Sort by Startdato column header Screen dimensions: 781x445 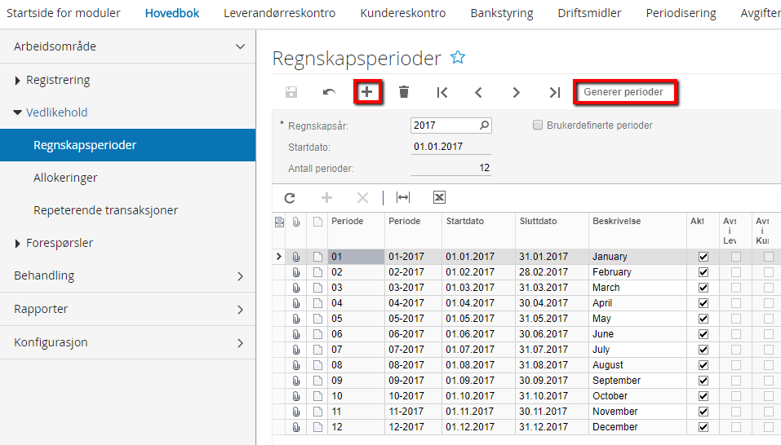[464, 221]
